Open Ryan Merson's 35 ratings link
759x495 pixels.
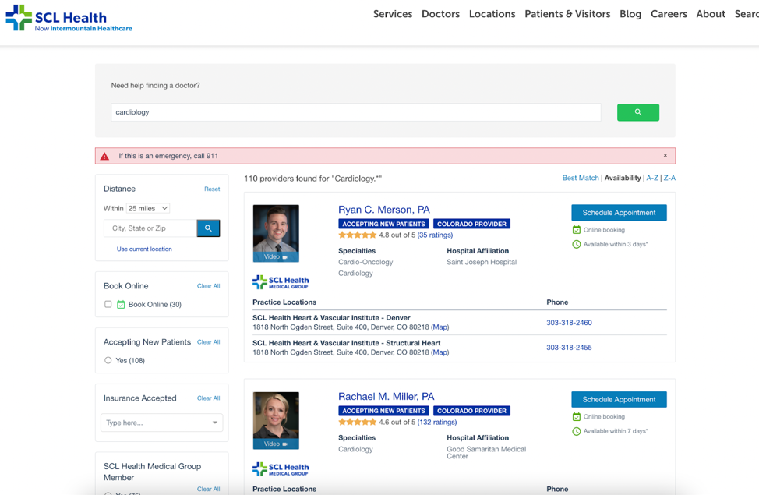435,235
